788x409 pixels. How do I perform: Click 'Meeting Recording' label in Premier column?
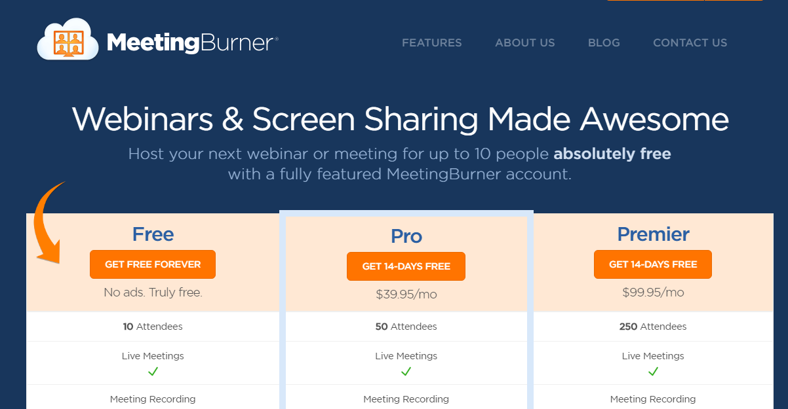pyautogui.click(x=653, y=399)
